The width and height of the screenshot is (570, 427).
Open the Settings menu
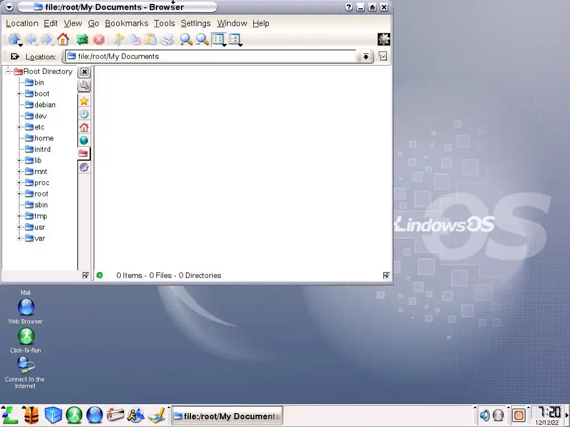(195, 23)
